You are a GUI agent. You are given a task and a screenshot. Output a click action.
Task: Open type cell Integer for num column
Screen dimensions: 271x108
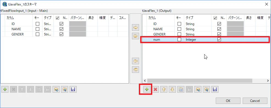tap(198, 40)
